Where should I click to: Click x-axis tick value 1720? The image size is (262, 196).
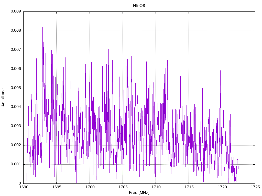[x=222, y=187]
